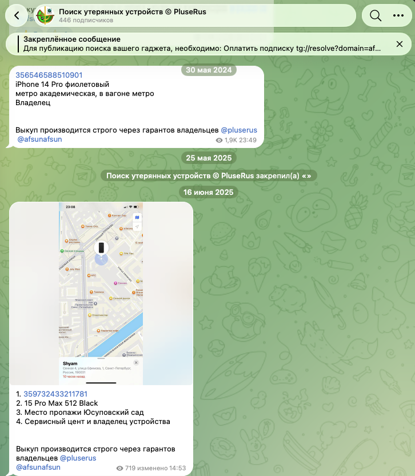Click the service notice about PluseRus pinning
This screenshot has width=415, height=476.
pos(209,176)
